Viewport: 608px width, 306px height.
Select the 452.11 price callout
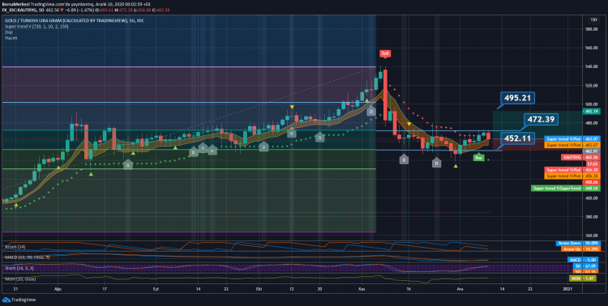coord(517,138)
